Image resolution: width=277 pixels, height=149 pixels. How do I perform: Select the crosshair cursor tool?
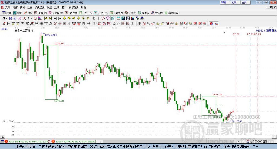click(98, 18)
